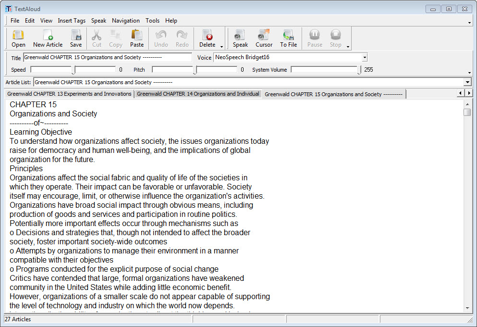Viewport: 477px width, 327px height.
Task: Click the TextAloud app icon in title bar
Action: tap(9, 9)
